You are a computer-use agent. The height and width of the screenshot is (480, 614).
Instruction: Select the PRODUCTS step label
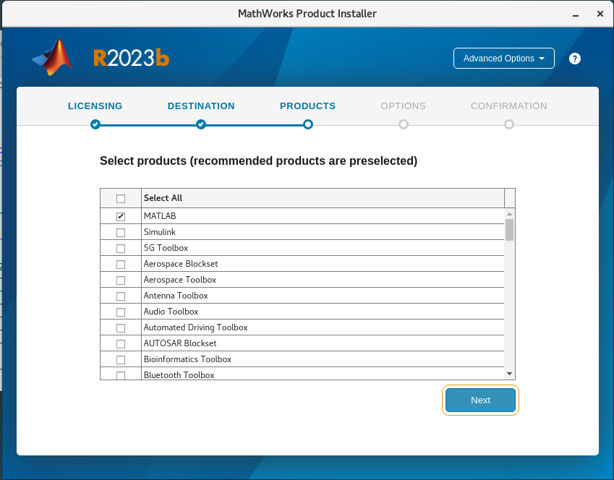308,106
